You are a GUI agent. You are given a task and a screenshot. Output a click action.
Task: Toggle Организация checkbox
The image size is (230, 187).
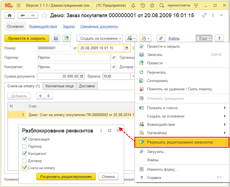coord(24,139)
